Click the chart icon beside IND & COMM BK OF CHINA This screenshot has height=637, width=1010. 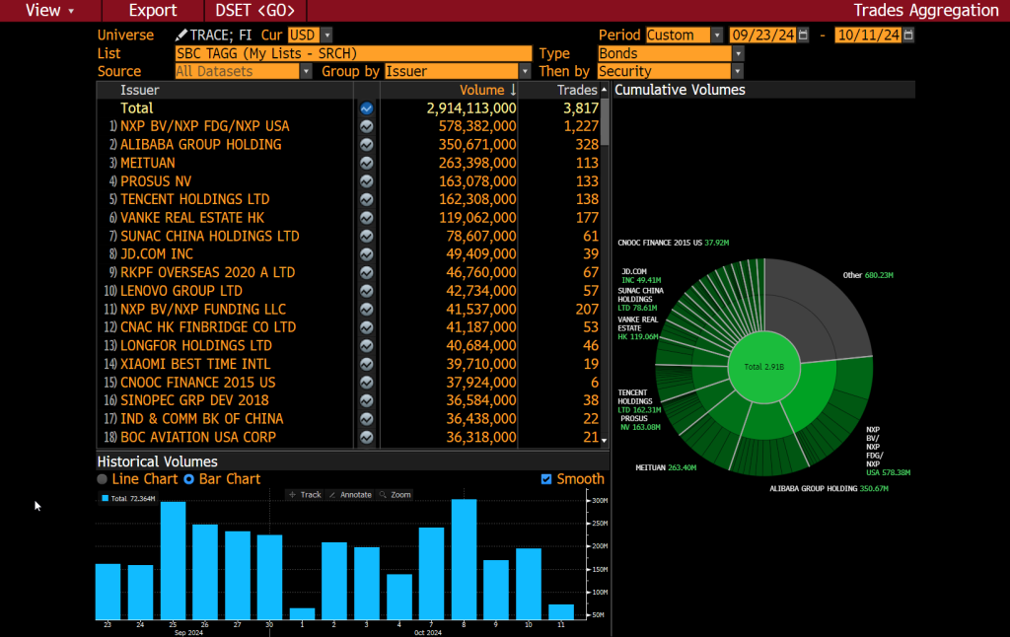tap(367, 419)
